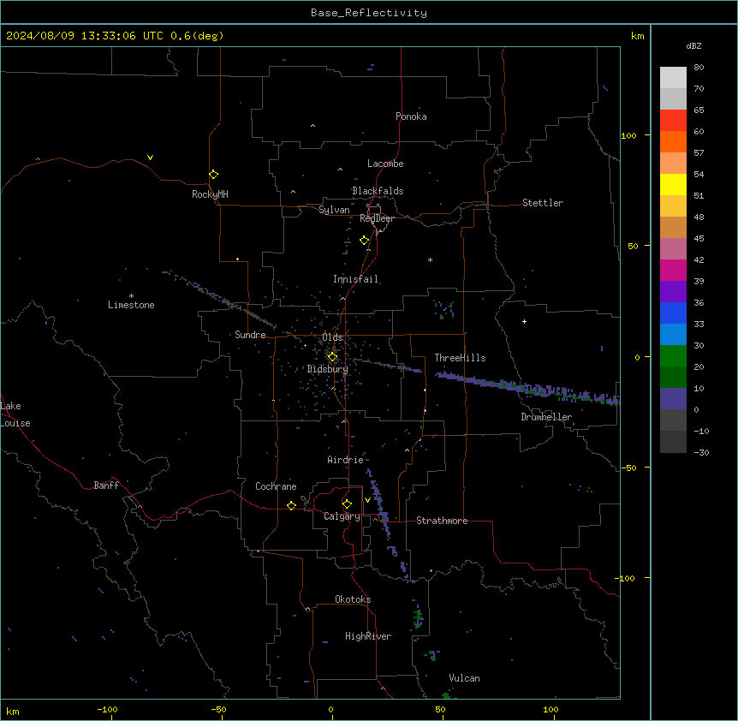Click the green echo cluster east of Okotoks

pos(418,617)
